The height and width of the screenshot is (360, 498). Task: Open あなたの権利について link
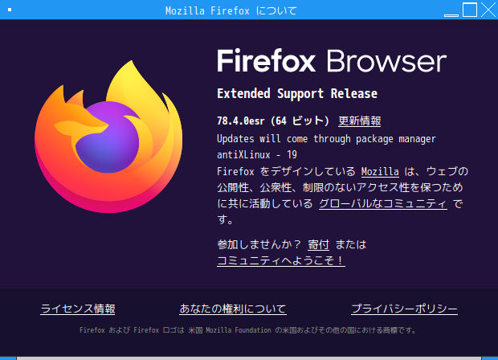(x=233, y=309)
